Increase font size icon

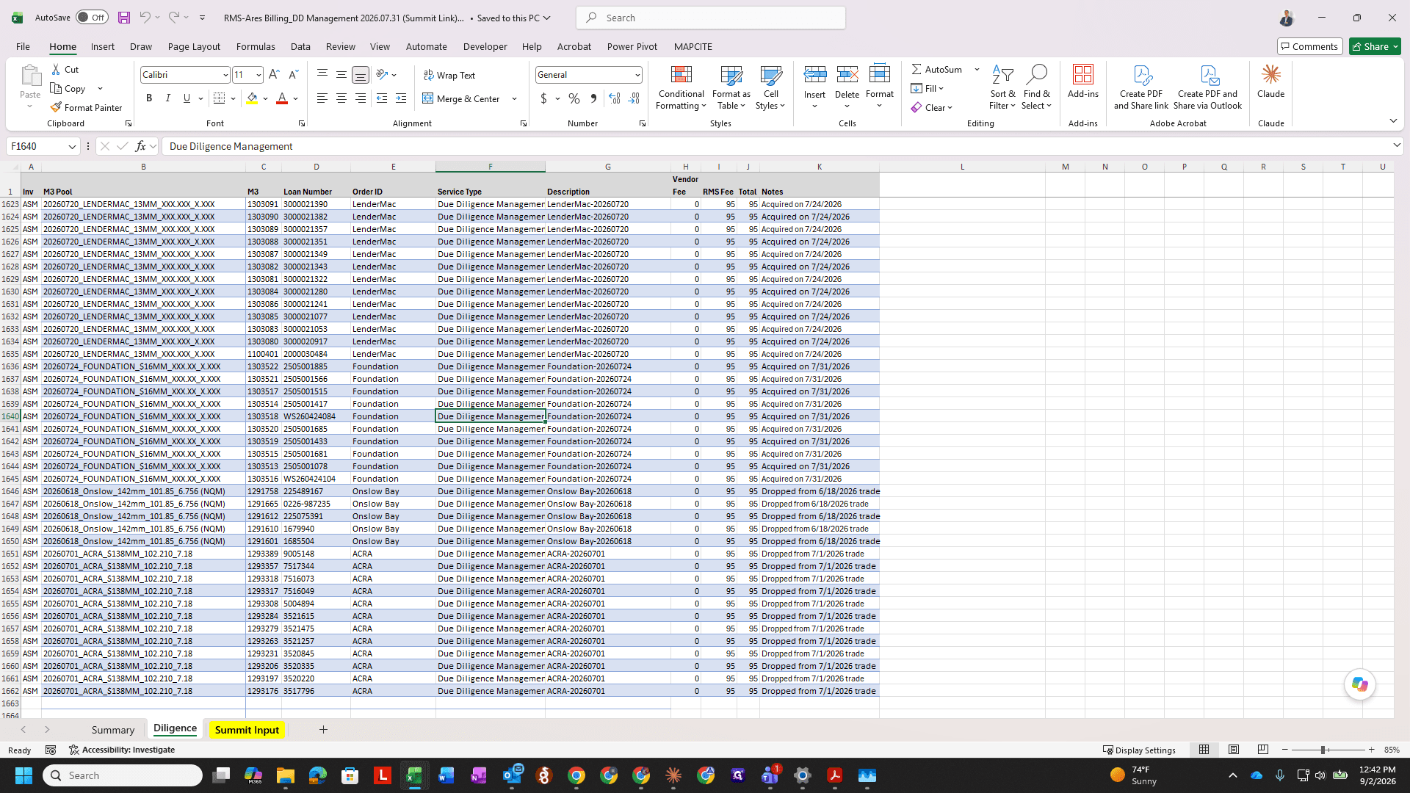pyautogui.click(x=274, y=74)
